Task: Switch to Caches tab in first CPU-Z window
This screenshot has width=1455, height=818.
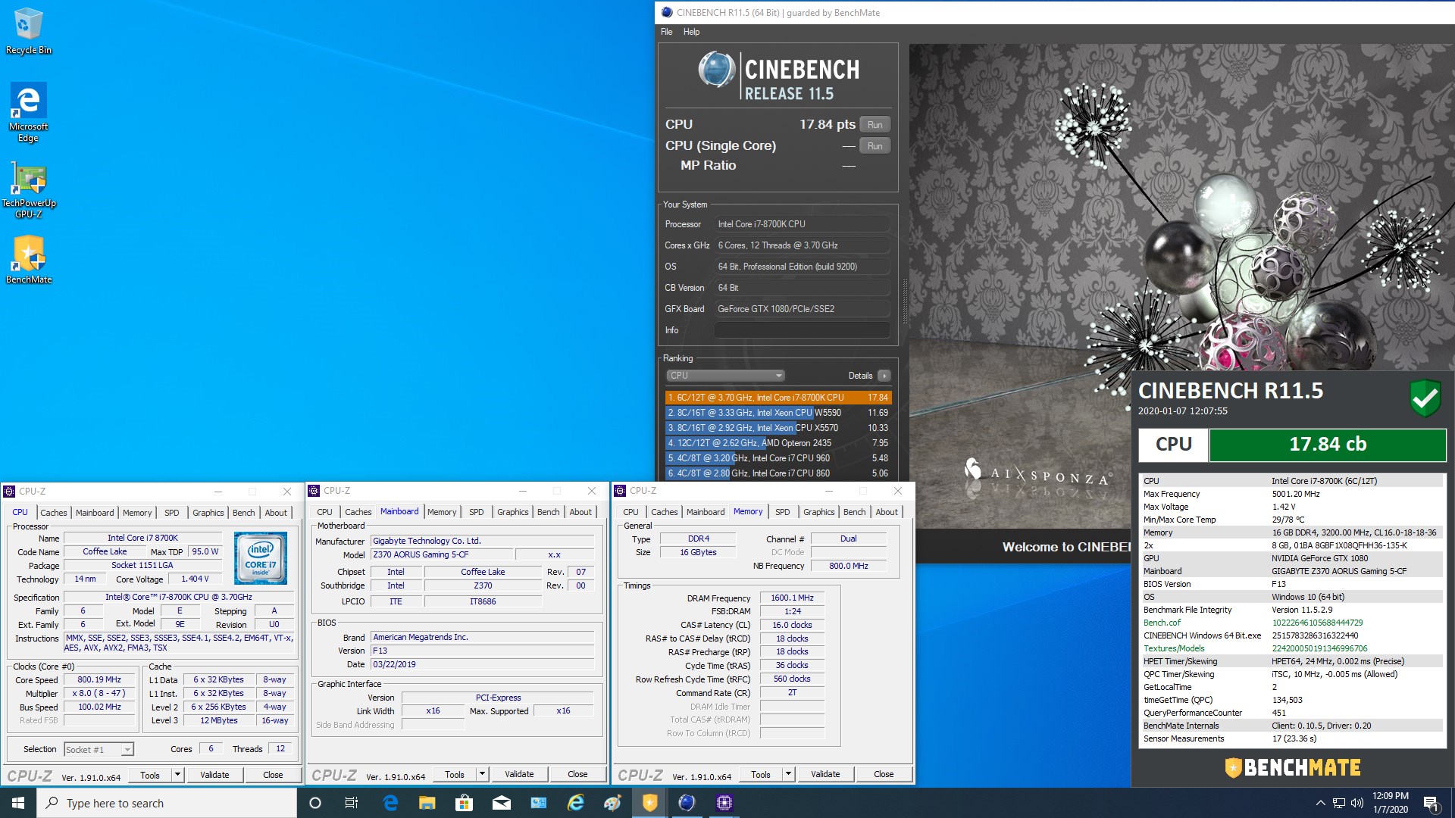Action: 54,513
